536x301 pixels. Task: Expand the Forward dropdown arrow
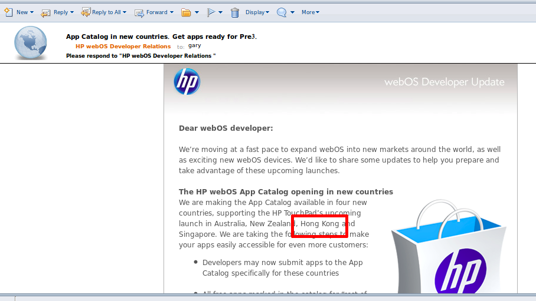pos(172,12)
